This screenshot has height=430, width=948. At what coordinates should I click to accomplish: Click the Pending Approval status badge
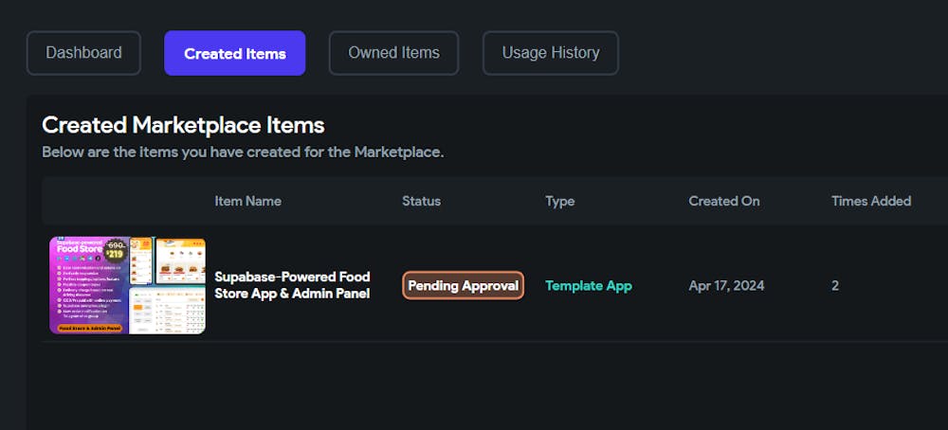(464, 286)
